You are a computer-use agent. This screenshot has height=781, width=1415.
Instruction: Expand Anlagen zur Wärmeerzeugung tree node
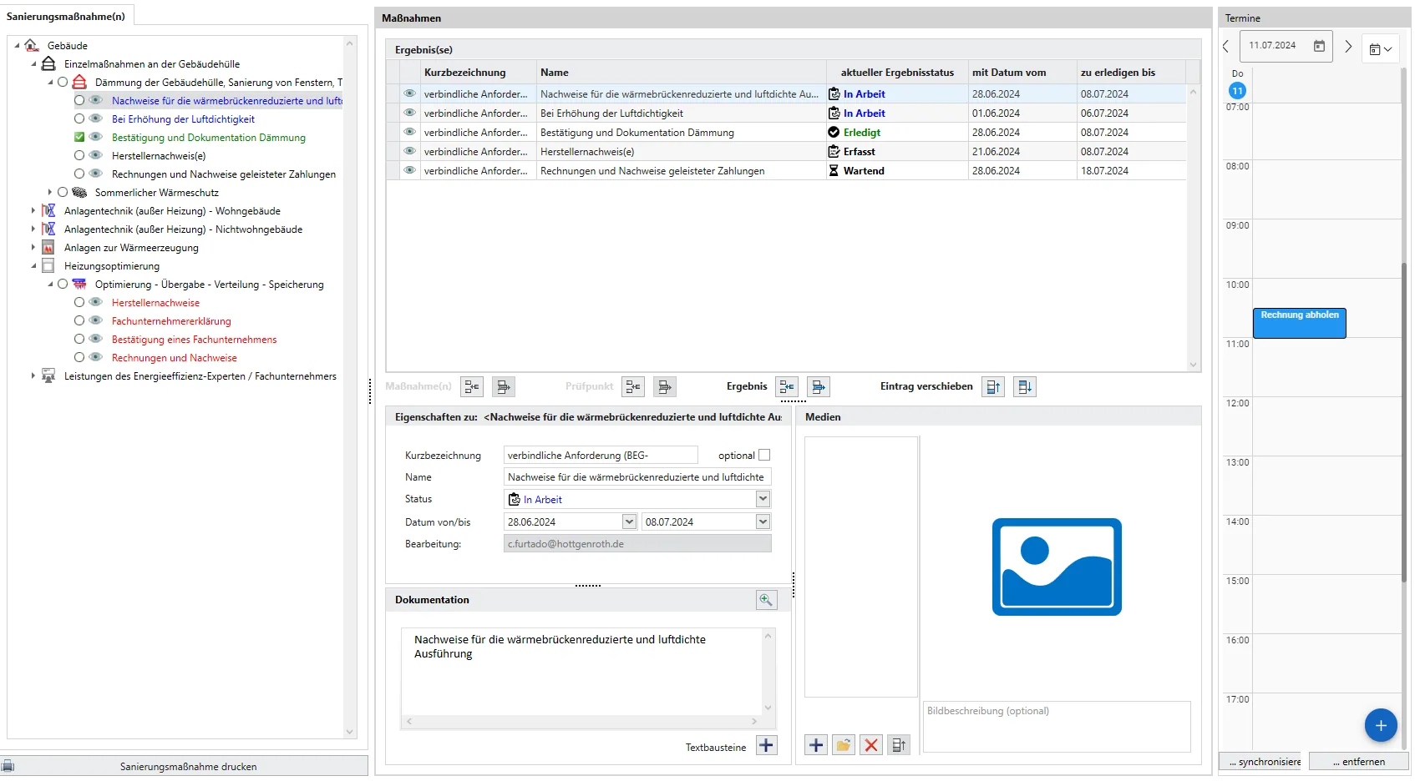click(x=33, y=248)
